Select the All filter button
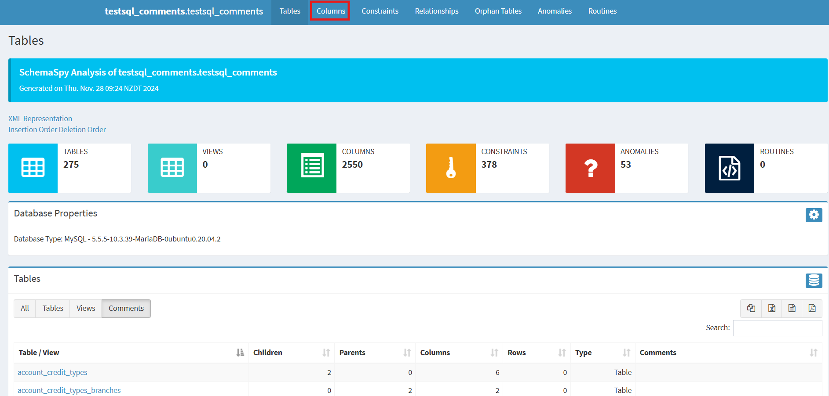The width and height of the screenshot is (829, 396). click(25, 309)
